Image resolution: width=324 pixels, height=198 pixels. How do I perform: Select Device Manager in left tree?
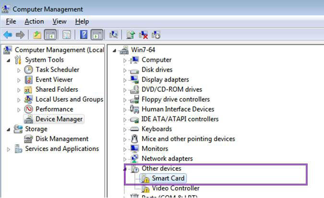[x=59, y=119]
